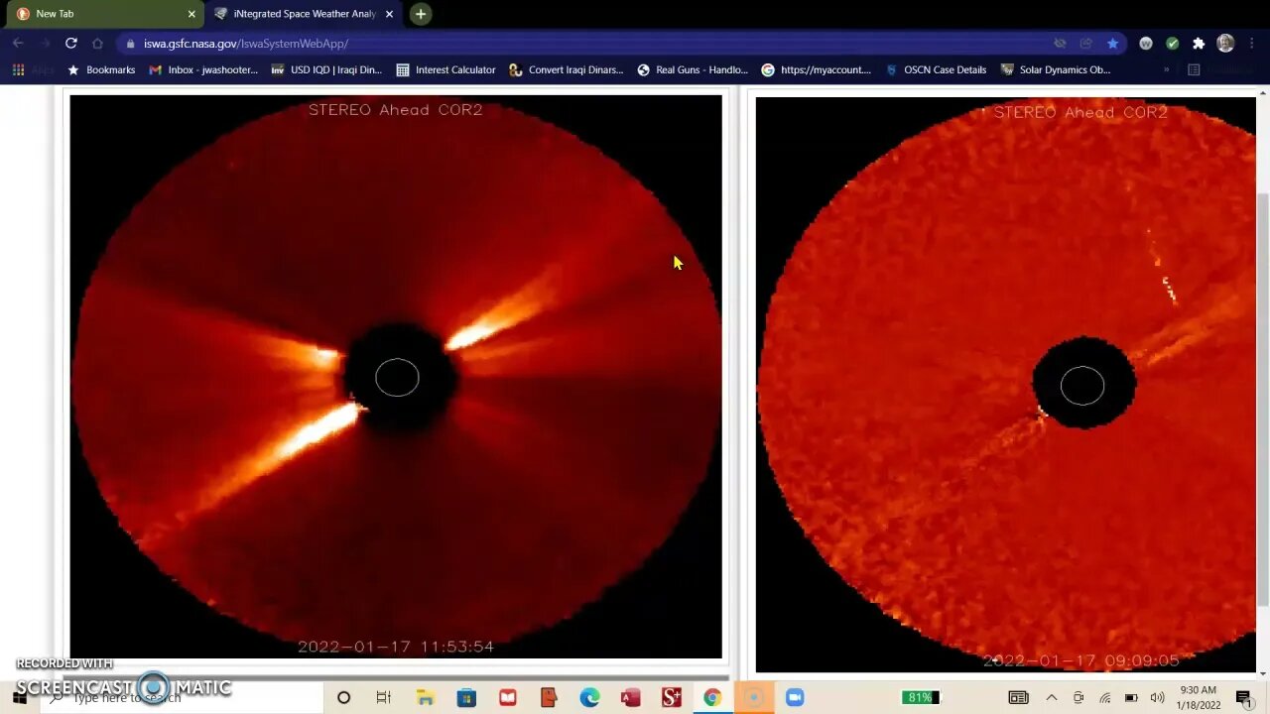
Task: Bookmark this page with the star icon
Action: [x=1112, y=44]
